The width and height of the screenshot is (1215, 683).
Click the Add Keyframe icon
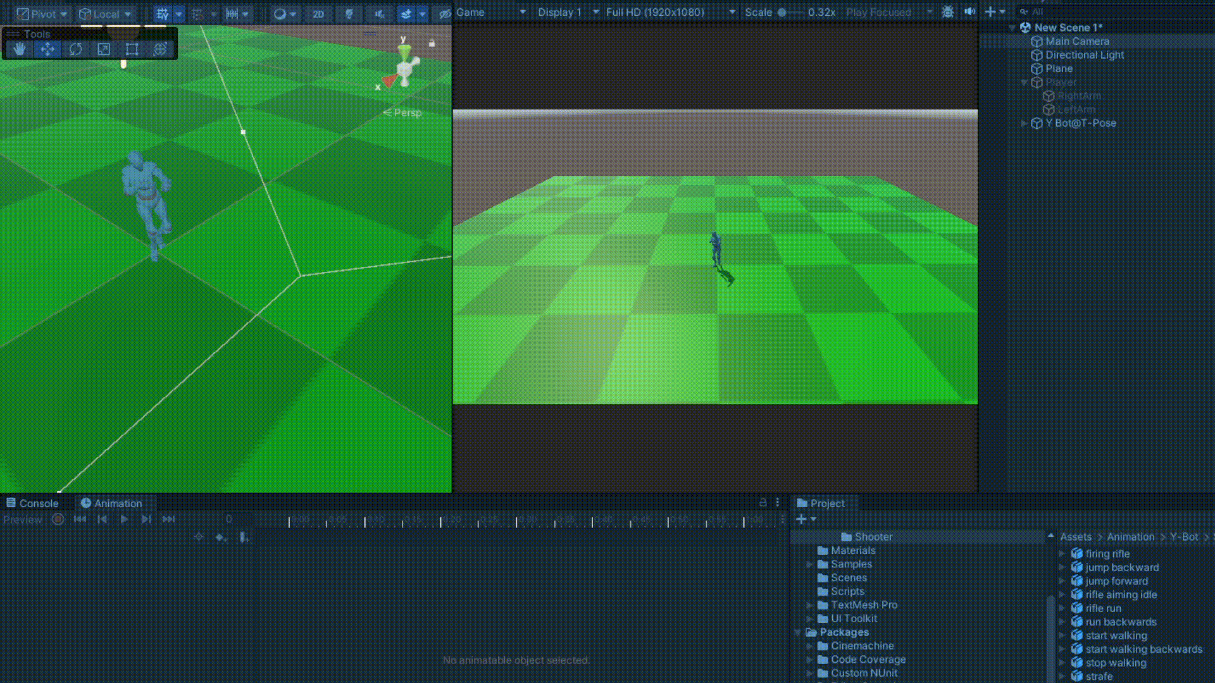[220, 537]
